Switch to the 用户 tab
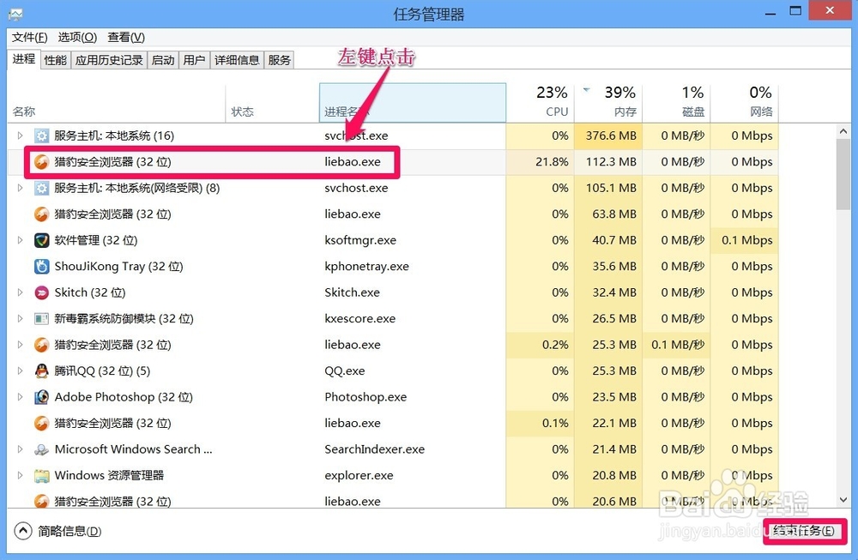Viewport: 858px width, 560px height. (x=194, y=60)
